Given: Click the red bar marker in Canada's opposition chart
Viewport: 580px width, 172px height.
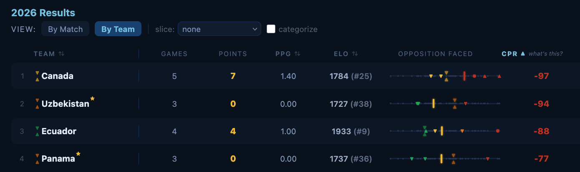Looking at the screenshot, I should (464, 76).
